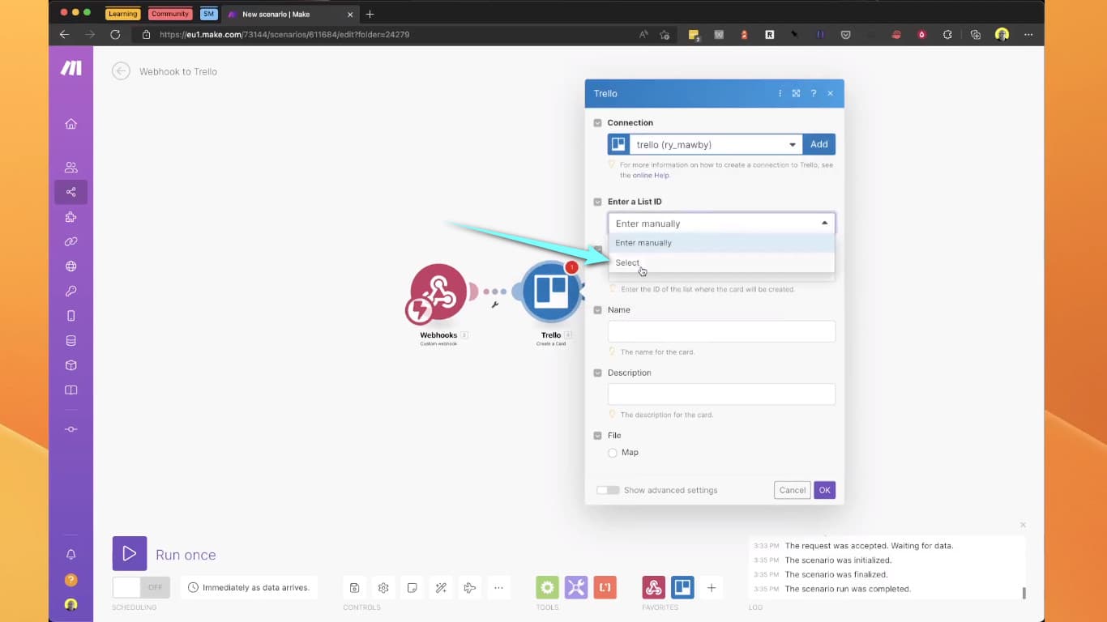Click the Run once play button
Image resolution: width=1107 pixels, height=622 pixels.
click(x=130, y=554)
